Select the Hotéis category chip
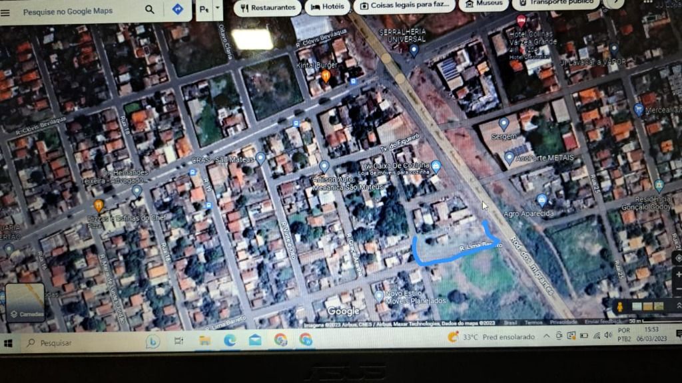The width and height of the screenshot is (682, 383). (327, 7)
